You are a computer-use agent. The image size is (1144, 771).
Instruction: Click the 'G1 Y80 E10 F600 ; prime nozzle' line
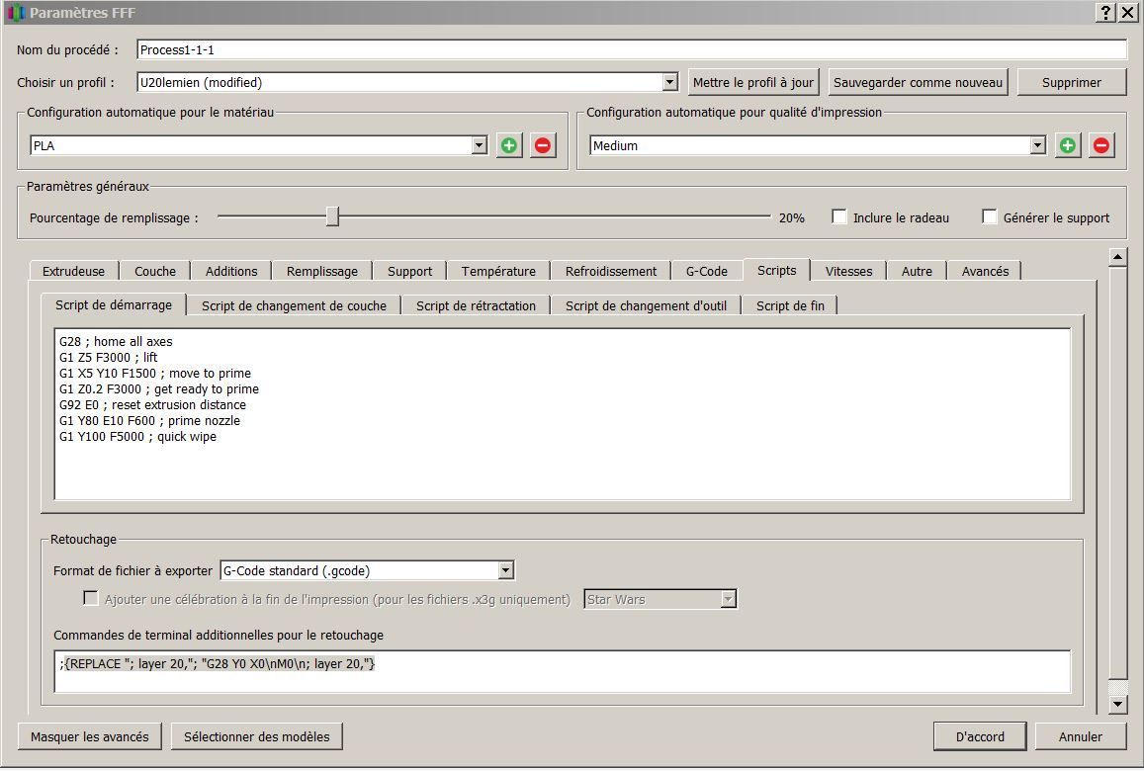(x=149, y=421)
